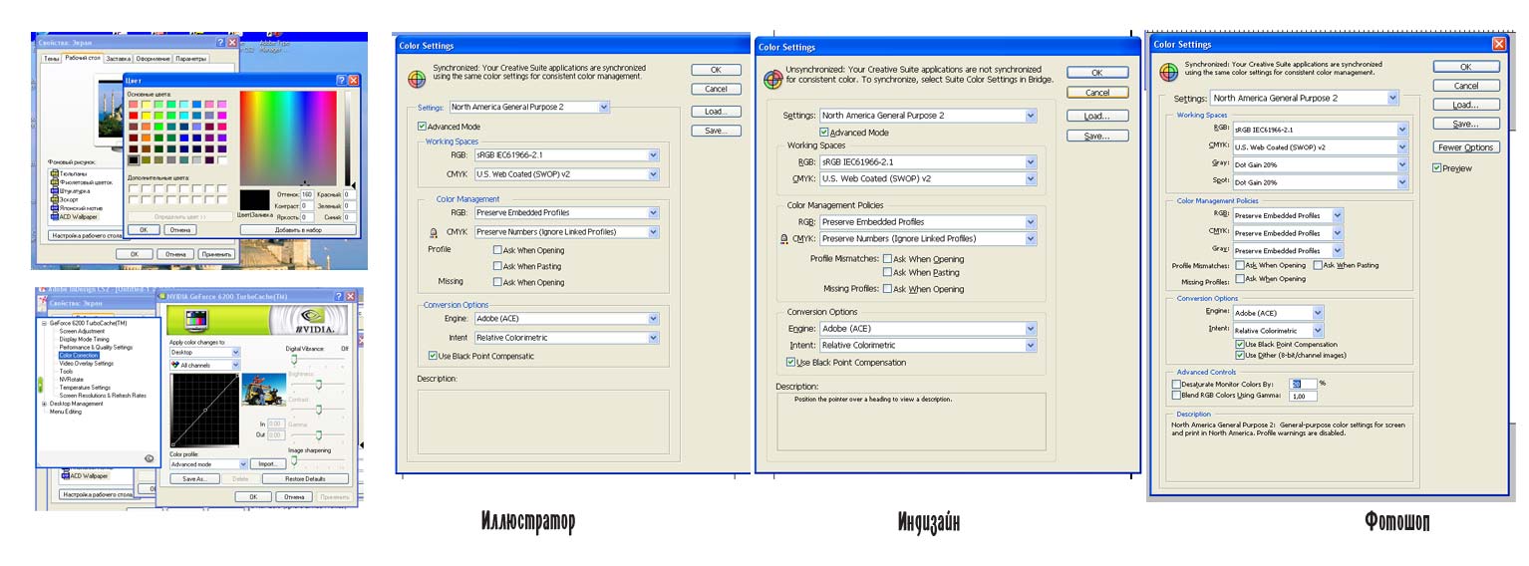Open working space RGB dropdown in InDesign dialog
The height and width of the screenshot is (566, 1529).
927,161
